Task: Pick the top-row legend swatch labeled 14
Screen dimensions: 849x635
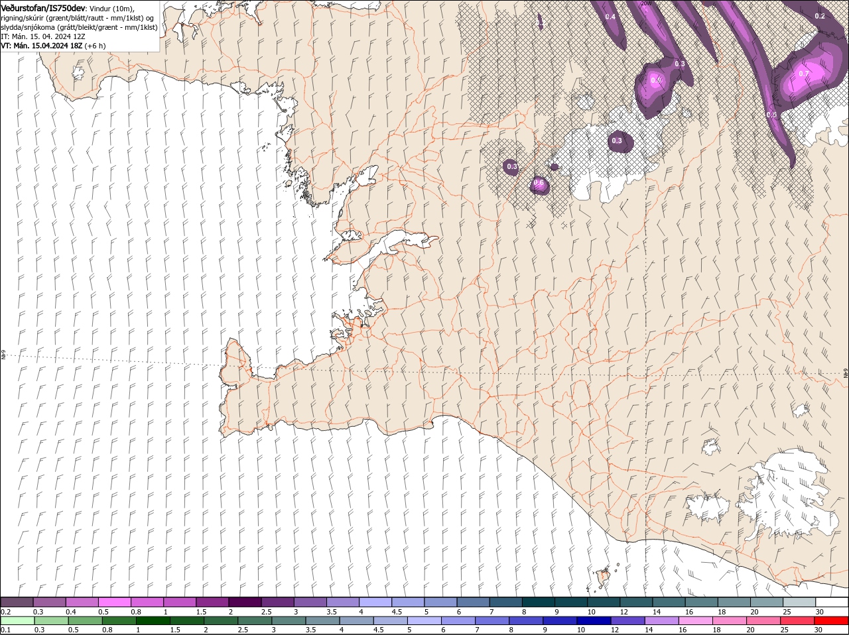Action: click(x=669, y=603)
